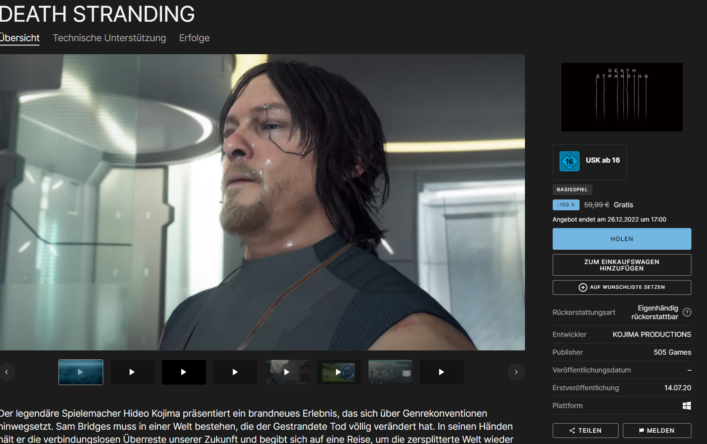
Task: Play the second video thumbnail
Action: (x=132, y=372)
